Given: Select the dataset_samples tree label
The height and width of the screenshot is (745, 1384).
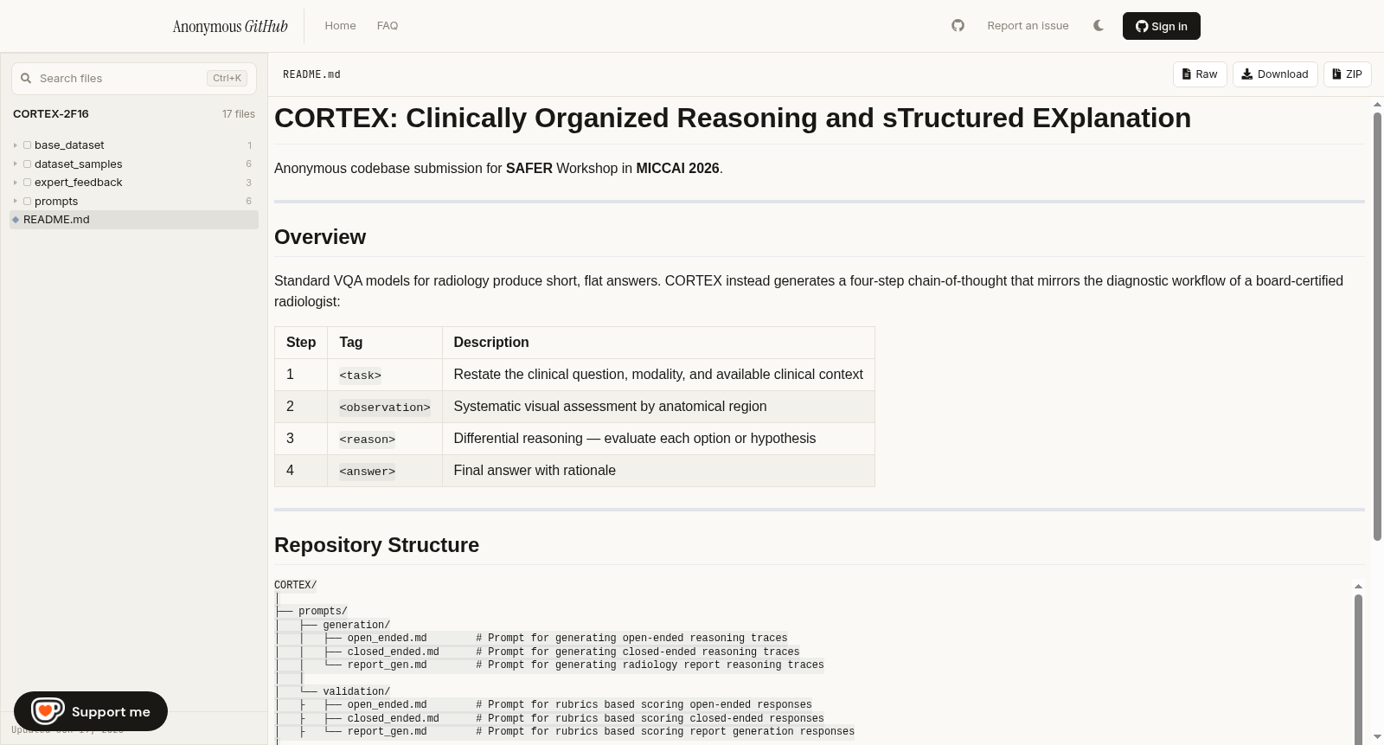Looking at the screenshot, I should [78, 164].
